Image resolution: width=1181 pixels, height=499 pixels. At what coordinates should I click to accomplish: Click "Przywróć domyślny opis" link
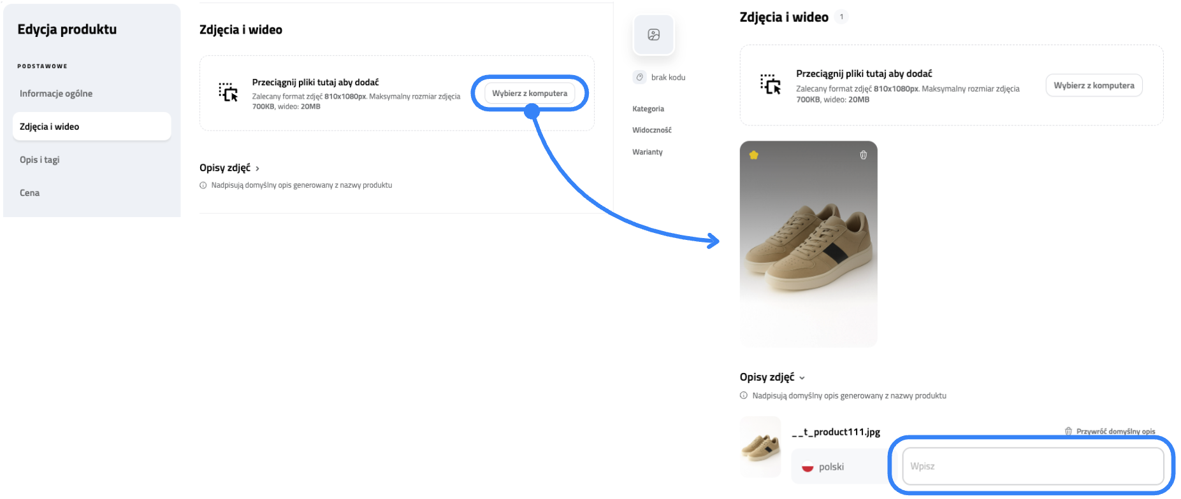[1115, 431]
